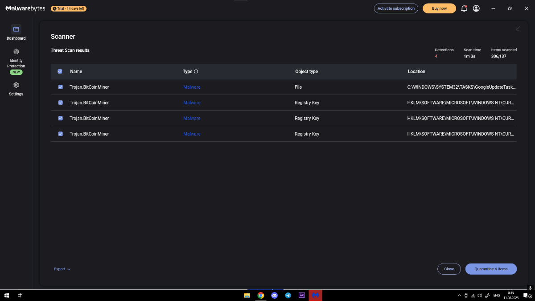
Task: Open the volume control in system tray
Action: [x=479, y=295]
